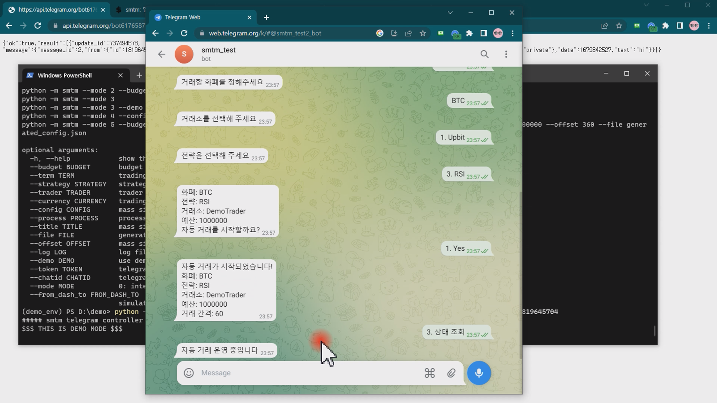Click the Message input field
Screen dimensions: 717x403
[x=299, y=373]
